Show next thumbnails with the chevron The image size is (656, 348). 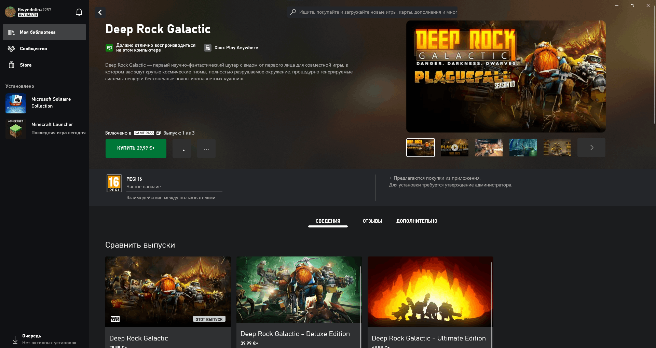[591, 148]
